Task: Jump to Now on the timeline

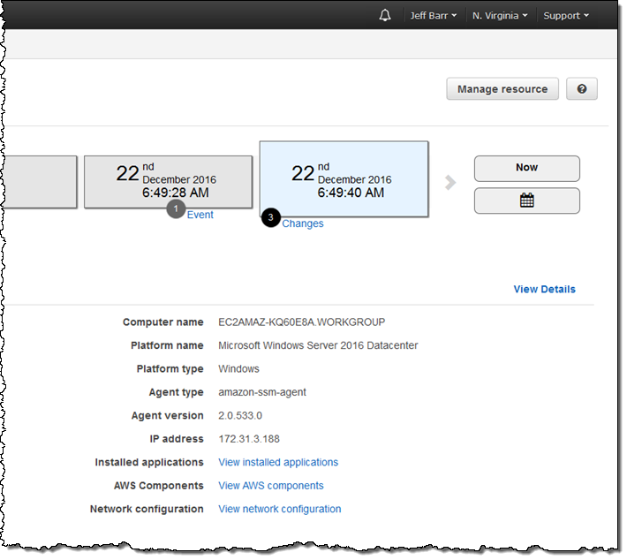Action: 526,168
